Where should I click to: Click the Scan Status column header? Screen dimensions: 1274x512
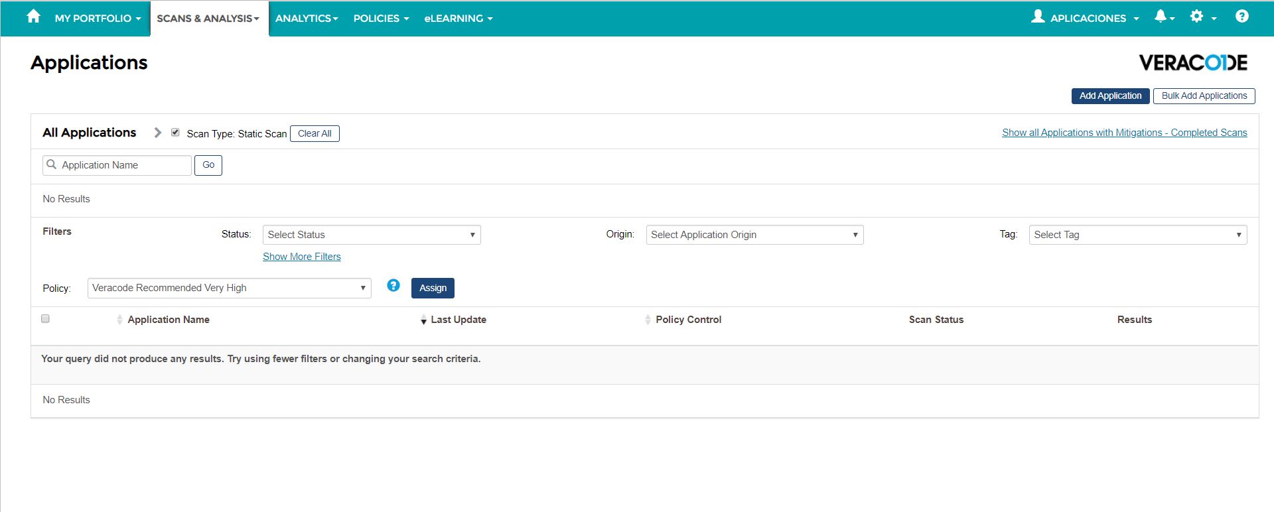[936, 320]
